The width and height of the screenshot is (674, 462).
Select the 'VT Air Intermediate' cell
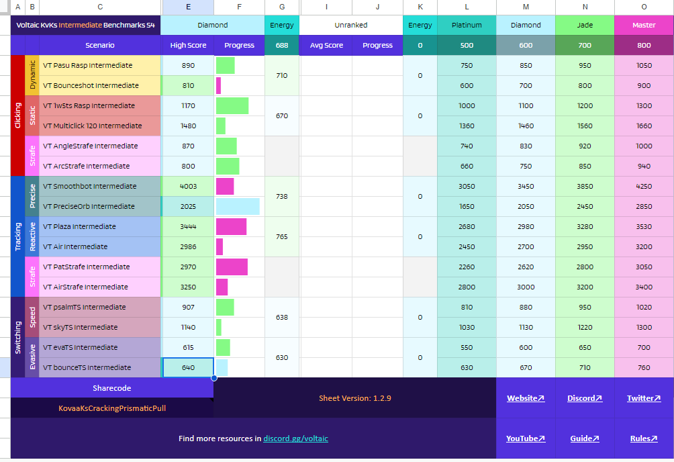tap(100, 247)
